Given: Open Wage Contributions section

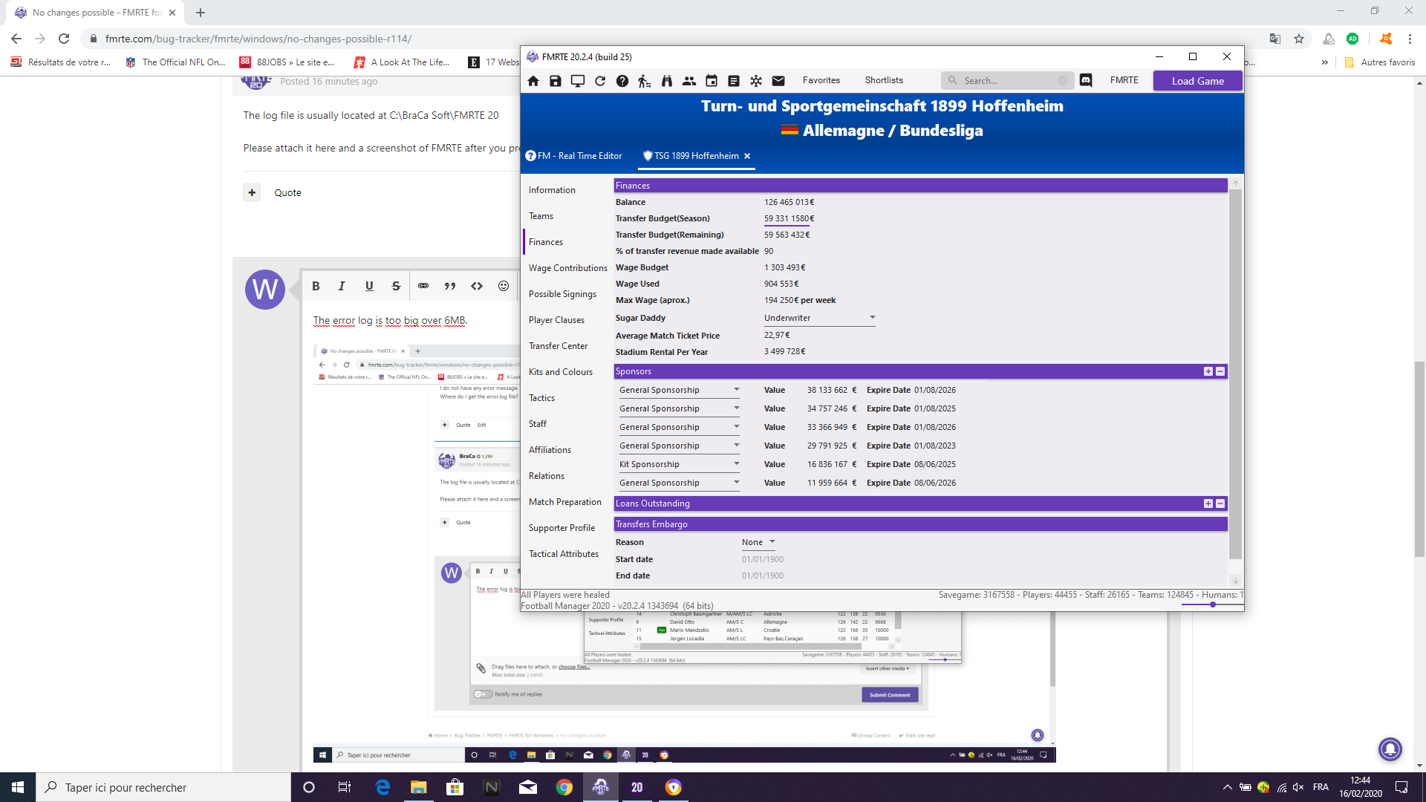Looking at the screenshot, I should 567,268.
